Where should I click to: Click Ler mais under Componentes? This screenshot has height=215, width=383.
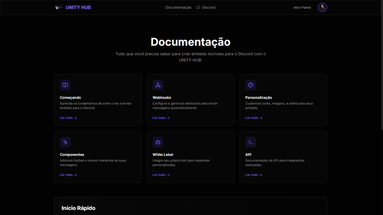[69, 175]
